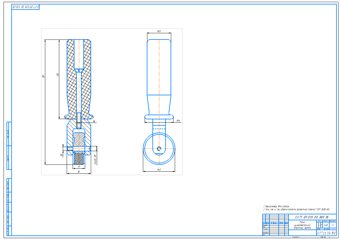Click the handle body in the right-hand view
The height and width of the screenshot is (239, 340).
coord(159,68)
